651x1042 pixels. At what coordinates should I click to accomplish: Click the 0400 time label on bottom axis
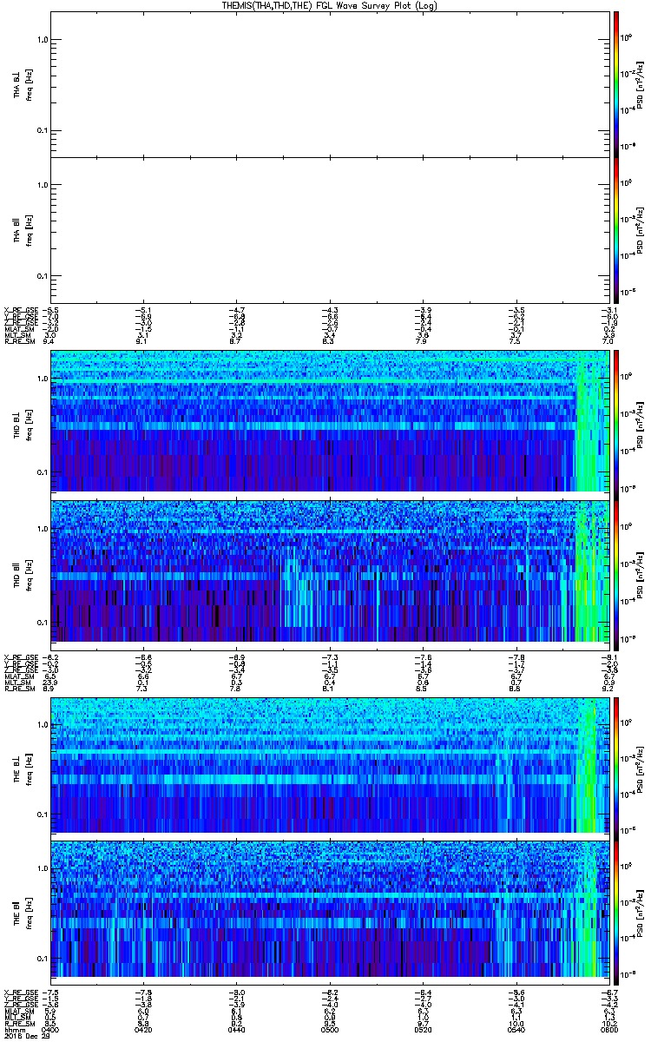click(x=52, y=1030)
